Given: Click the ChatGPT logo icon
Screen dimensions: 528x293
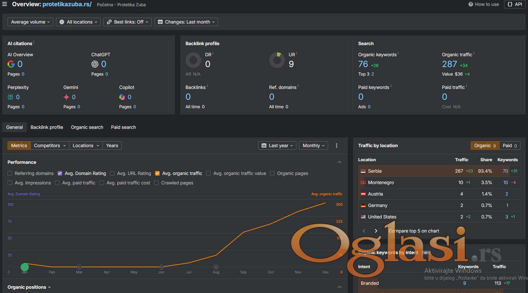Looking at the screenshot, I should point(95,64).
